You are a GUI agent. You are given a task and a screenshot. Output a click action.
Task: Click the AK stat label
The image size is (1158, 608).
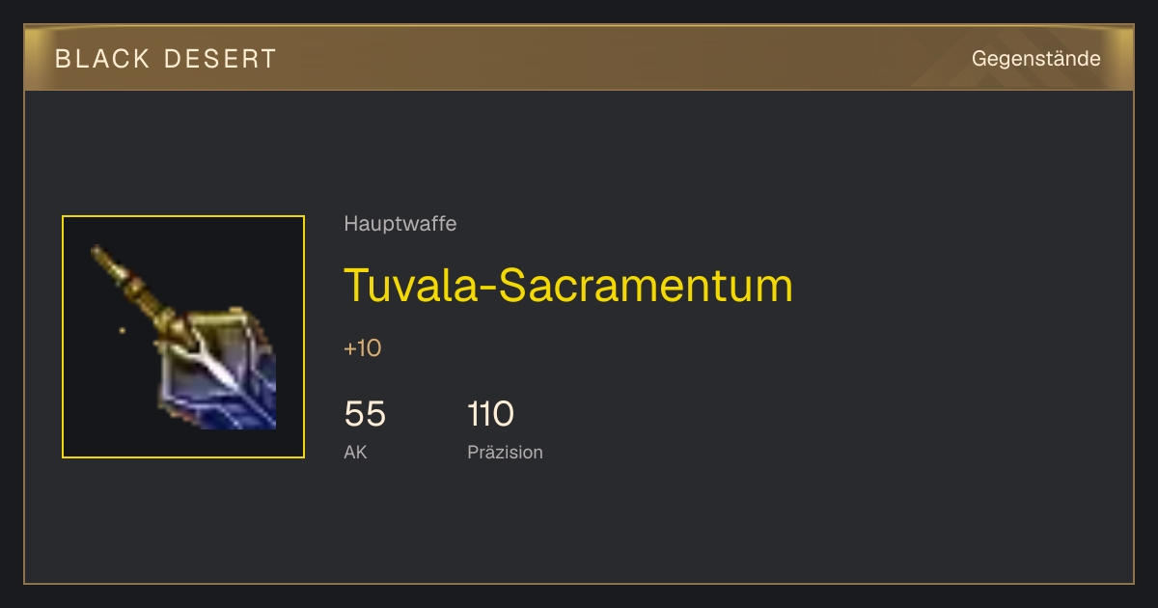[355, 452]
